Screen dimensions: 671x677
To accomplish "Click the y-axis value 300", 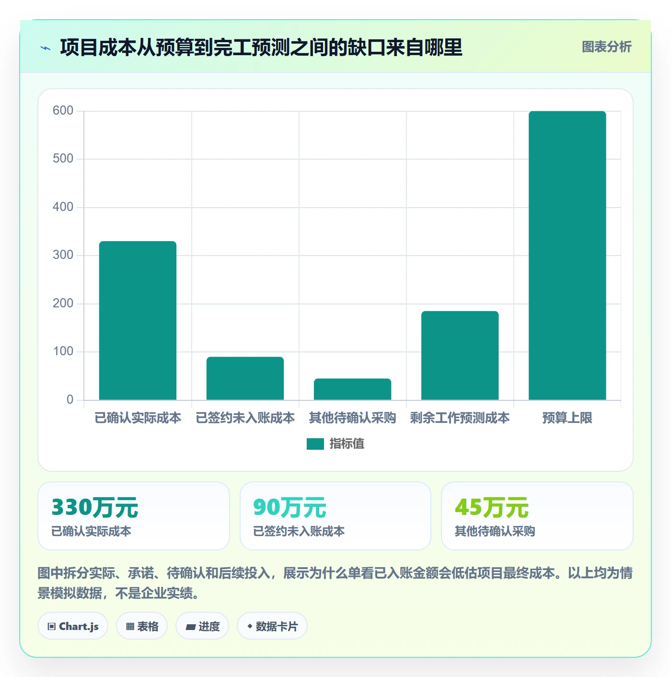I will point(63,255).
